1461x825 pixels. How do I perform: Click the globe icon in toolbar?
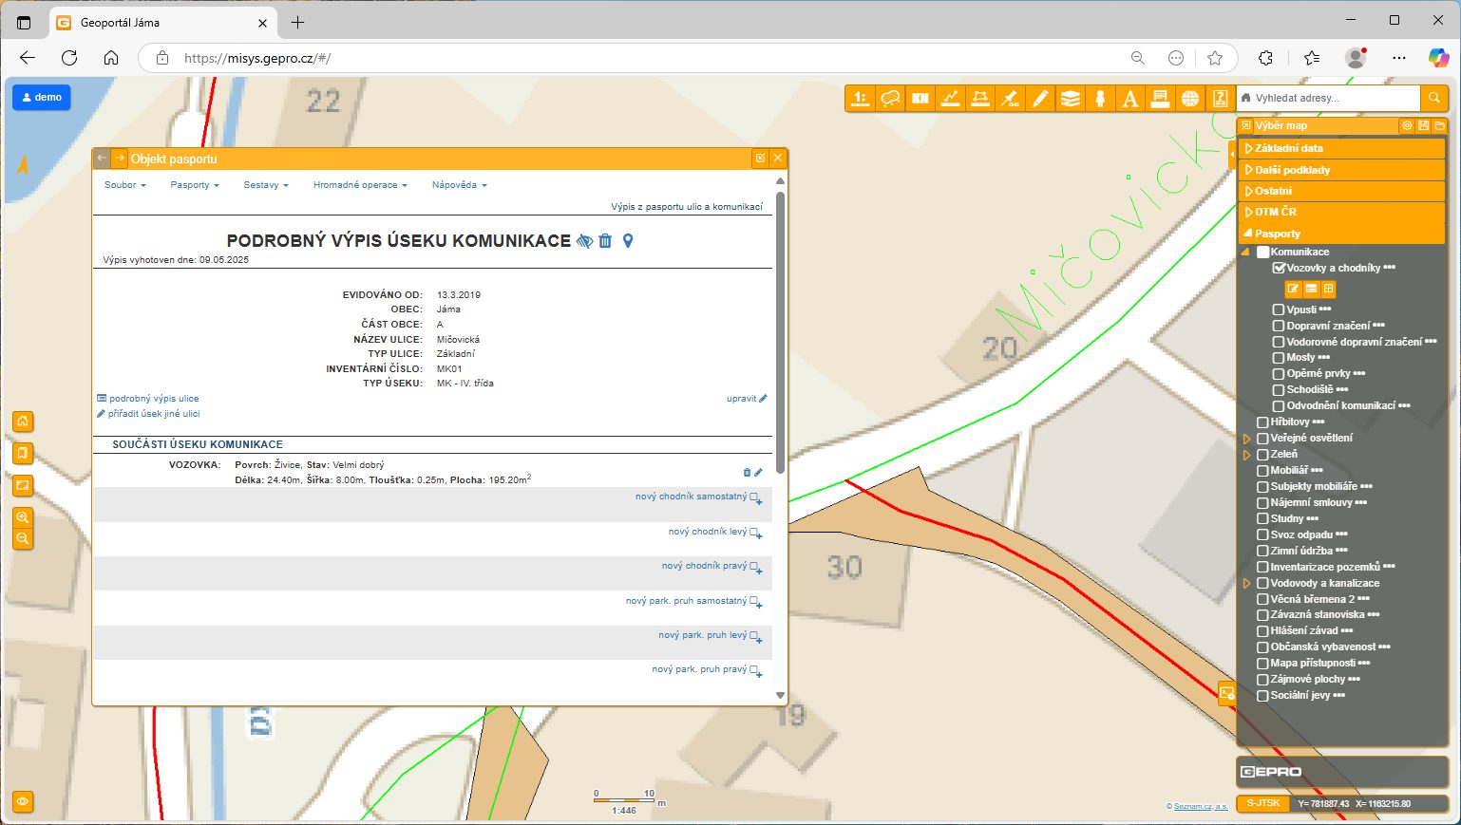[x=1190, y=98]
